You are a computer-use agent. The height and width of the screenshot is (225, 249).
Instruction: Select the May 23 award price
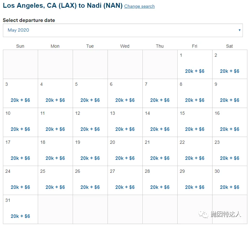[230, 158]
